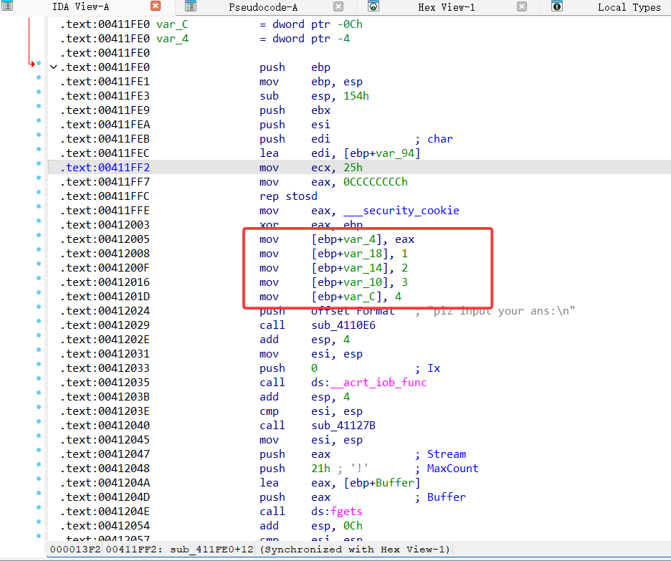This screenshot has height=561, width=671.
Task: Click the '; MaxCount' comment
Action: 447,469
